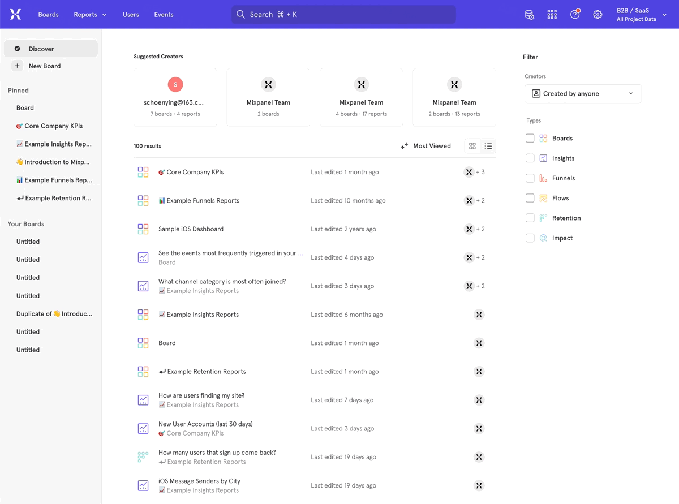
Task: Click 'Last edited 10 months ago' text
Action: click(348, 200)
